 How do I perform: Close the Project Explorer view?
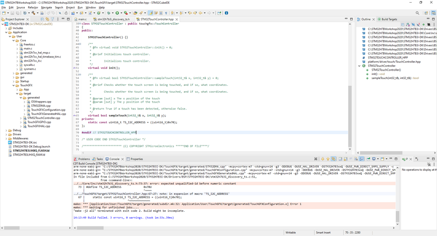(x=27, y=19)
